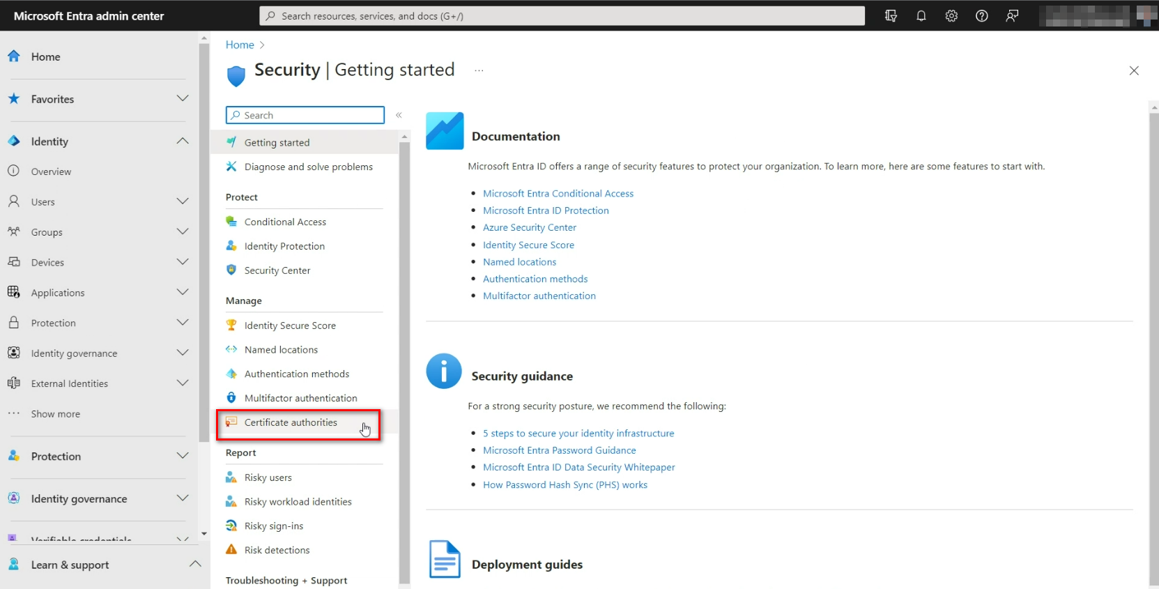Click the Authentication methods icon
This screenshot has width=1159, height=589.
coord(231,374)
